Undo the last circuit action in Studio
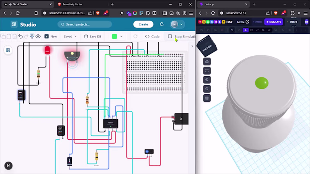This screenshot has width=310, height=174. point(21,36)
